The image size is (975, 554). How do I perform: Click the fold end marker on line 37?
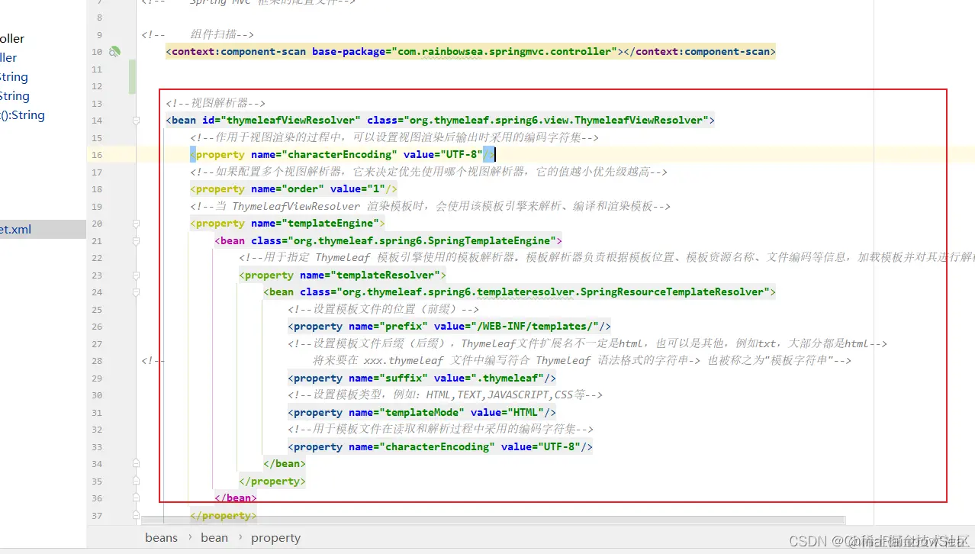[x=137, y=516]
